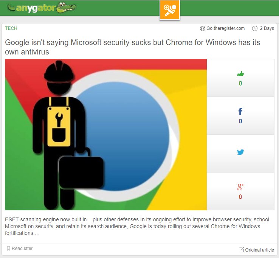Click the green thumbs-up like icon
The image size is (279, 258).
pyautogui.click(x=240, y=74)
